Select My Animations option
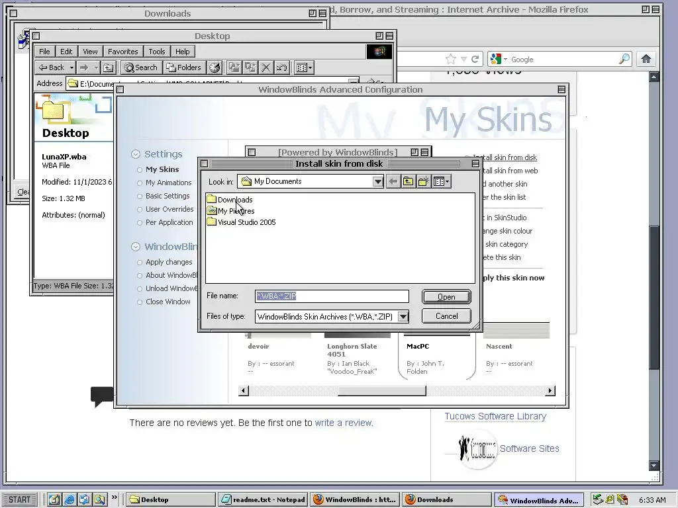678x508 pixels. 168,183
